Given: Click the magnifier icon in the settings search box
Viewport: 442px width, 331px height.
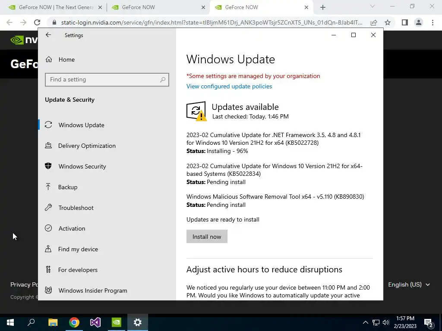Looking at the screenshot, I should (163, 80).
